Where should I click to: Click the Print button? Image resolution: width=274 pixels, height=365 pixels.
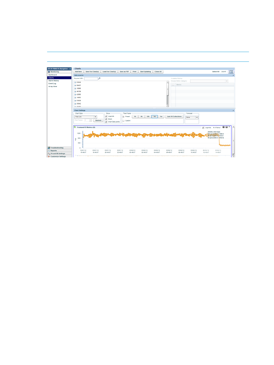pyautogui.click(x=134, y=72)
